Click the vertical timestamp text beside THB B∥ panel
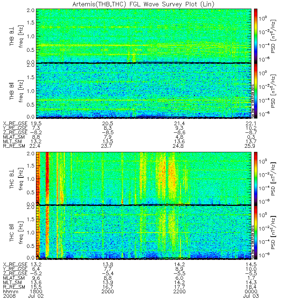Viewport: 281px width, 300px height. point(253,101)
